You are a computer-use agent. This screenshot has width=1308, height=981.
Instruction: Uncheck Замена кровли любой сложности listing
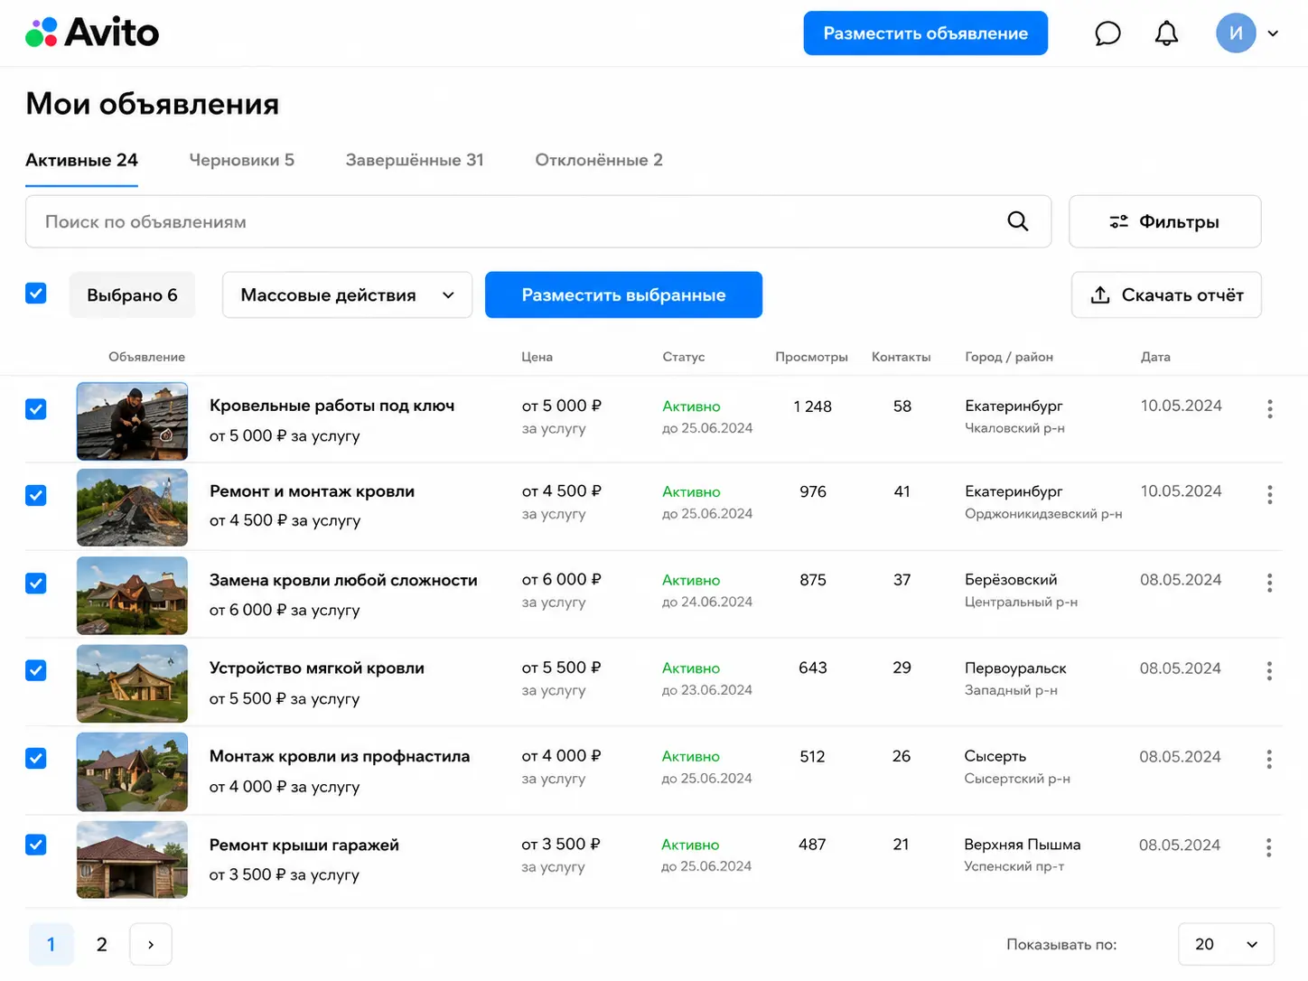coord(36,584)
